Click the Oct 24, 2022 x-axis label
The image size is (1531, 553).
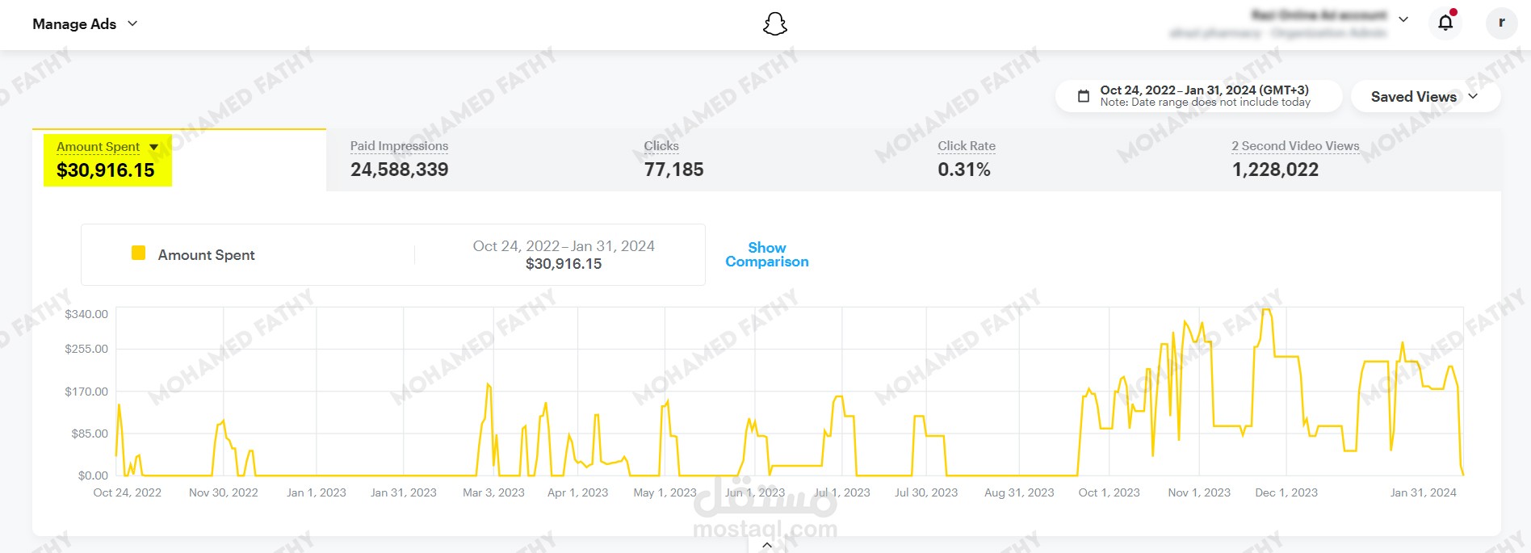128,492
